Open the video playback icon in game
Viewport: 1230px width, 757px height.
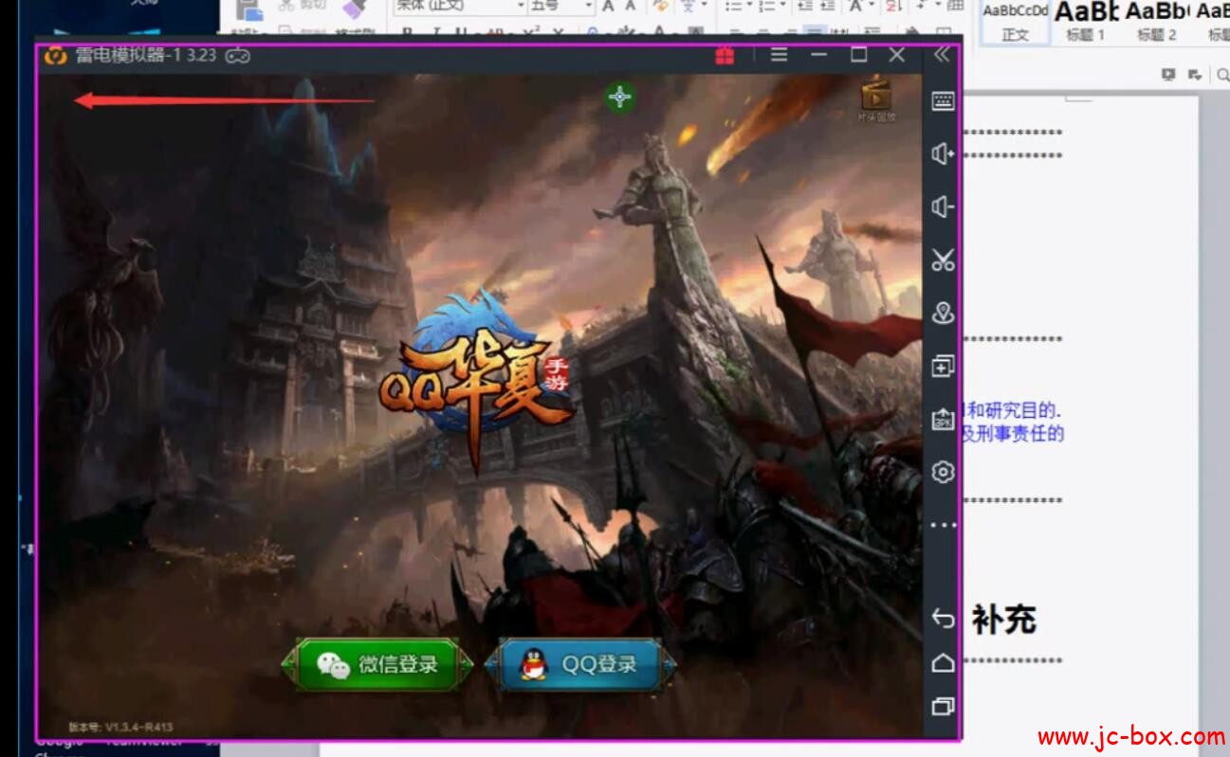coord(877,99)
